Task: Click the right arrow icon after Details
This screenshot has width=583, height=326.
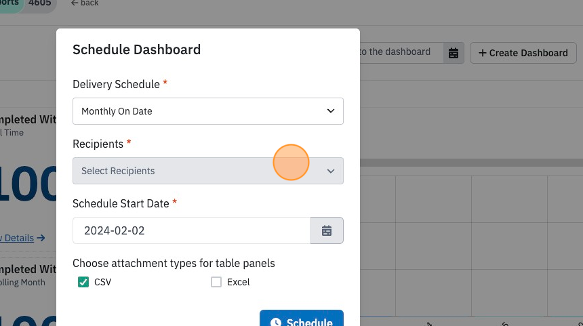Action: 41,238
